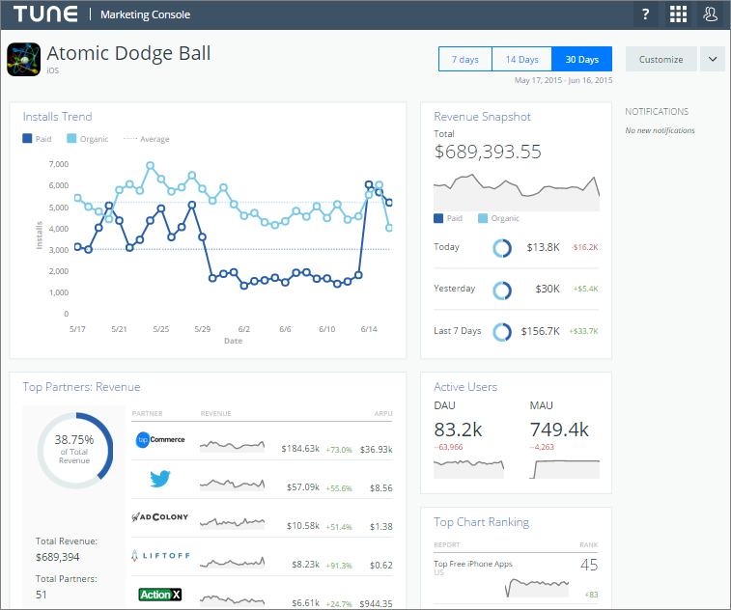Click the 38.75% of Total Revenue donut
731x610 pixels.
74,450
